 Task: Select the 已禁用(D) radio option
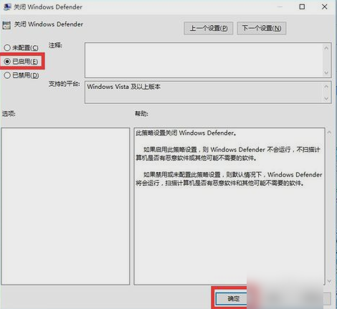click(22, 75)
